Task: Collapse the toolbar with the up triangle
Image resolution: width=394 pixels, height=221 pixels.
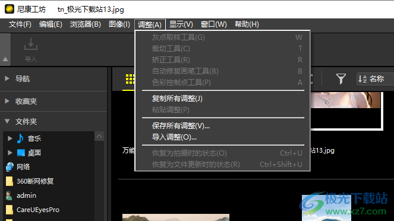Action: click(5, 59)
